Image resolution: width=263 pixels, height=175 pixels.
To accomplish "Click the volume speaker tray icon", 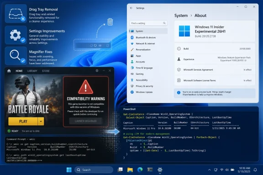I will [x=227, y=170].
